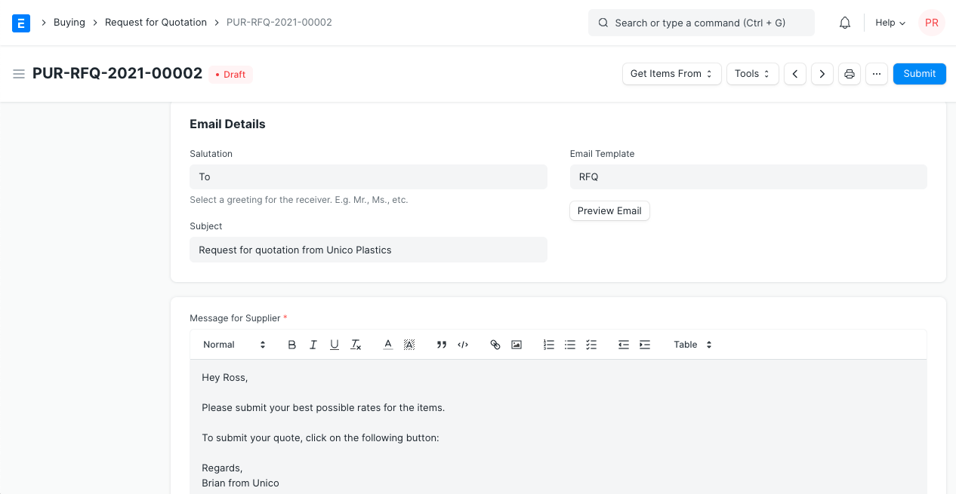956x494 pixels.
Task: Apply italic formatting
Action: coord(313,344)
